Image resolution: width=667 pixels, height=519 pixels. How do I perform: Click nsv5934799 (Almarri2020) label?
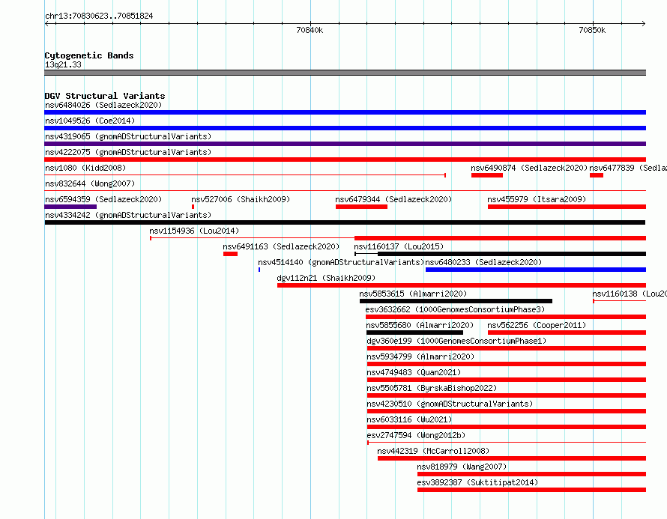(x=420, y=356)
